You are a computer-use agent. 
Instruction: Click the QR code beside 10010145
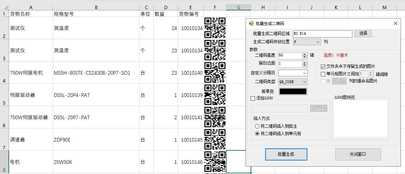tap(215, 140)
